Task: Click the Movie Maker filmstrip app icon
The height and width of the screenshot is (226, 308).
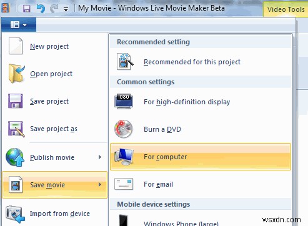Action: pyautogui.click(x=6, y=8)
